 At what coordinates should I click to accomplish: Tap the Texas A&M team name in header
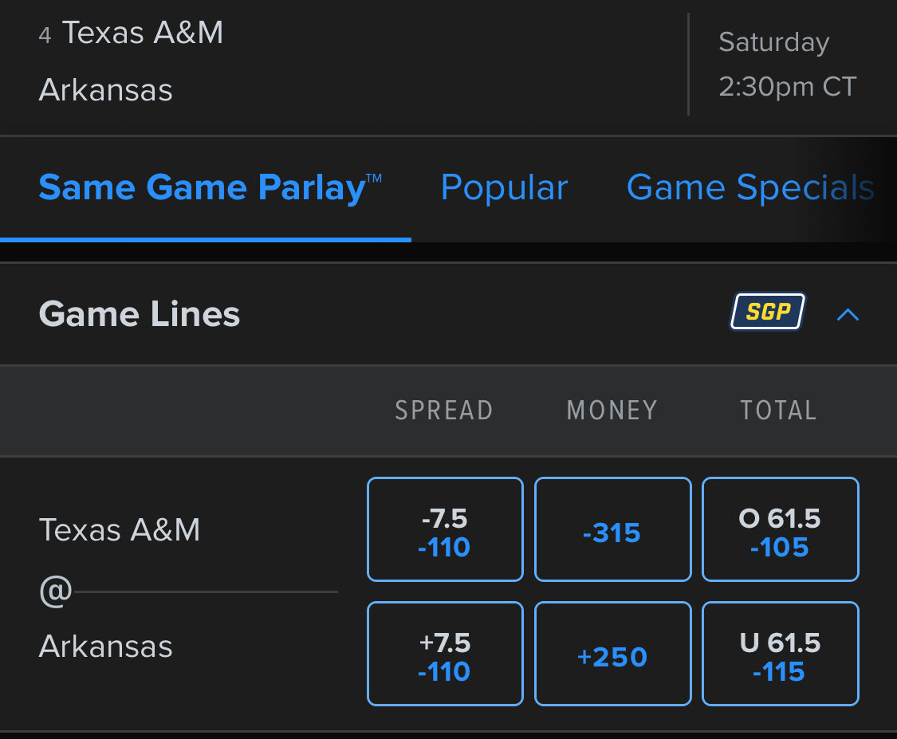142,33
